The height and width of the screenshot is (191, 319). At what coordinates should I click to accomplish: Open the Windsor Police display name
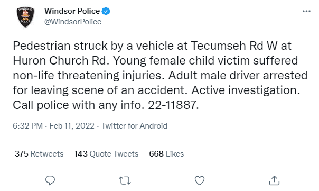coord(72,11)
